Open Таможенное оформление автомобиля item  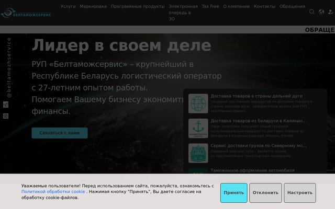pyautogui.click(x=252, y=170)
